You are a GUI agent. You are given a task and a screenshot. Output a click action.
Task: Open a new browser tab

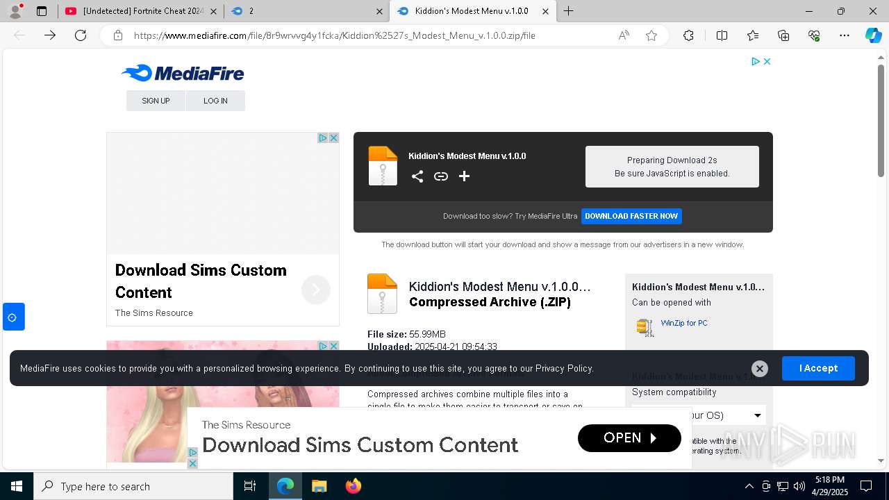click(569, 11)
